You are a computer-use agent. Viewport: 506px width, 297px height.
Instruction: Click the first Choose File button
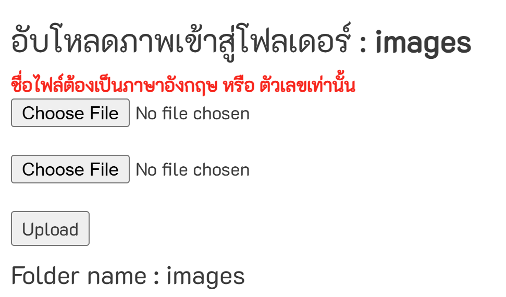pyautogui.click(x=70, y=113)
